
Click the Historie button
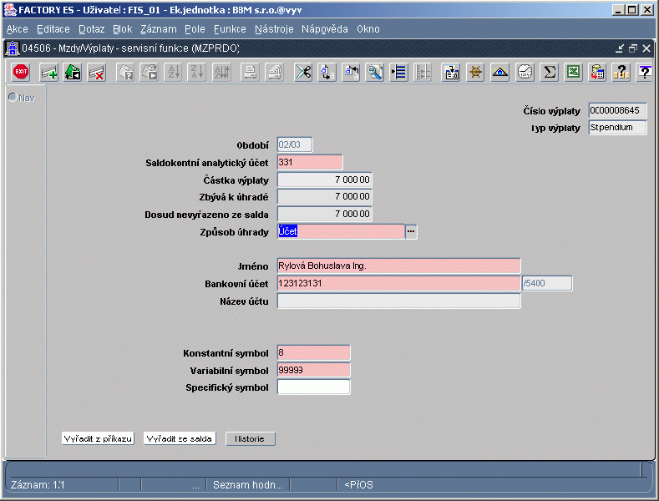point(250,439)
